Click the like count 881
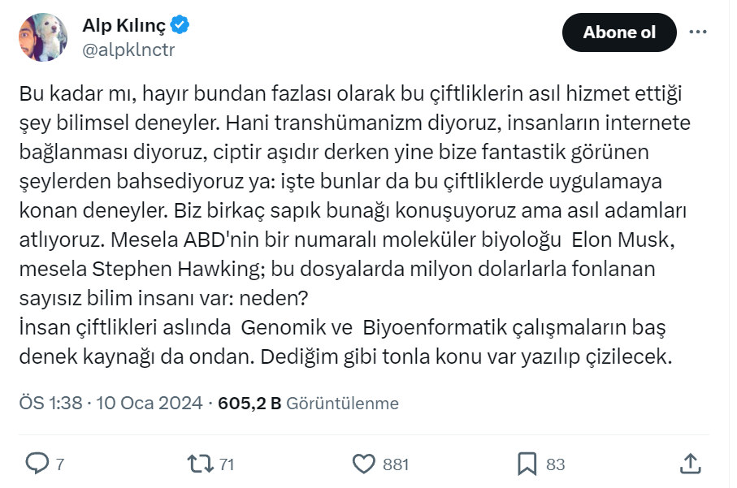This screenshot has width=737, height=488. pos(395,464)
